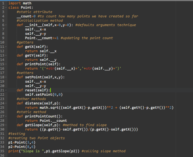Click the 'math' module name on line 1
This screenshot has height=157, width=193.
[x=27, y=3]
